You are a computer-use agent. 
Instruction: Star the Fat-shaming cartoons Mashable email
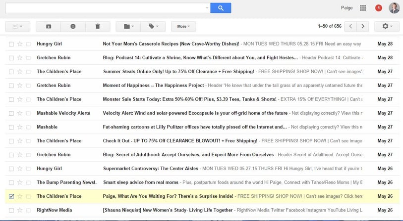tap(20, 127)
